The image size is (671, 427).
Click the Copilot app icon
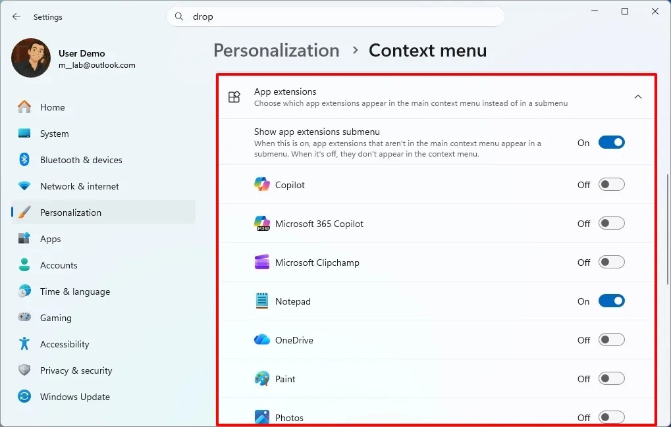(x=262, y=185)
